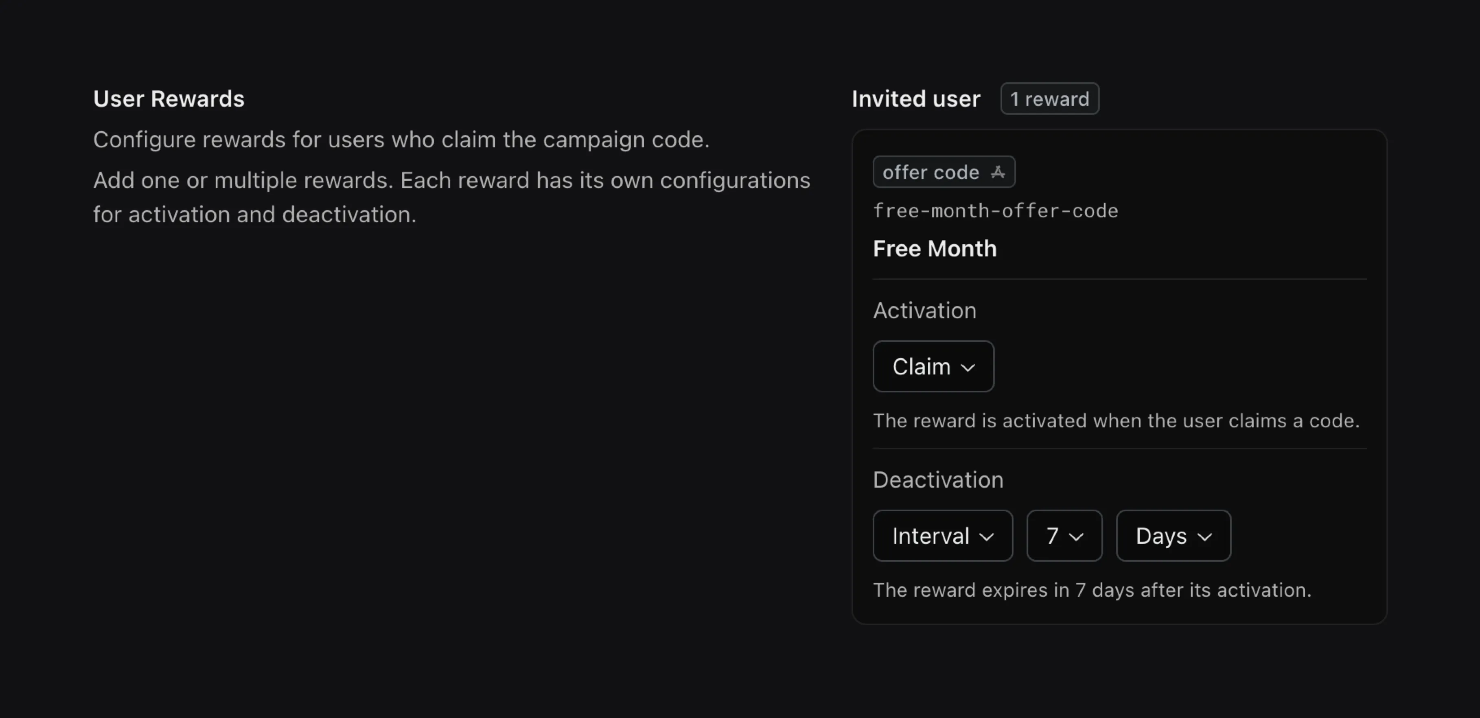The width and height of the screenshot is (1480, 718).
Task: Open the Claim activation dropdown
Action: pyautogui.click(x=933, y=366)
